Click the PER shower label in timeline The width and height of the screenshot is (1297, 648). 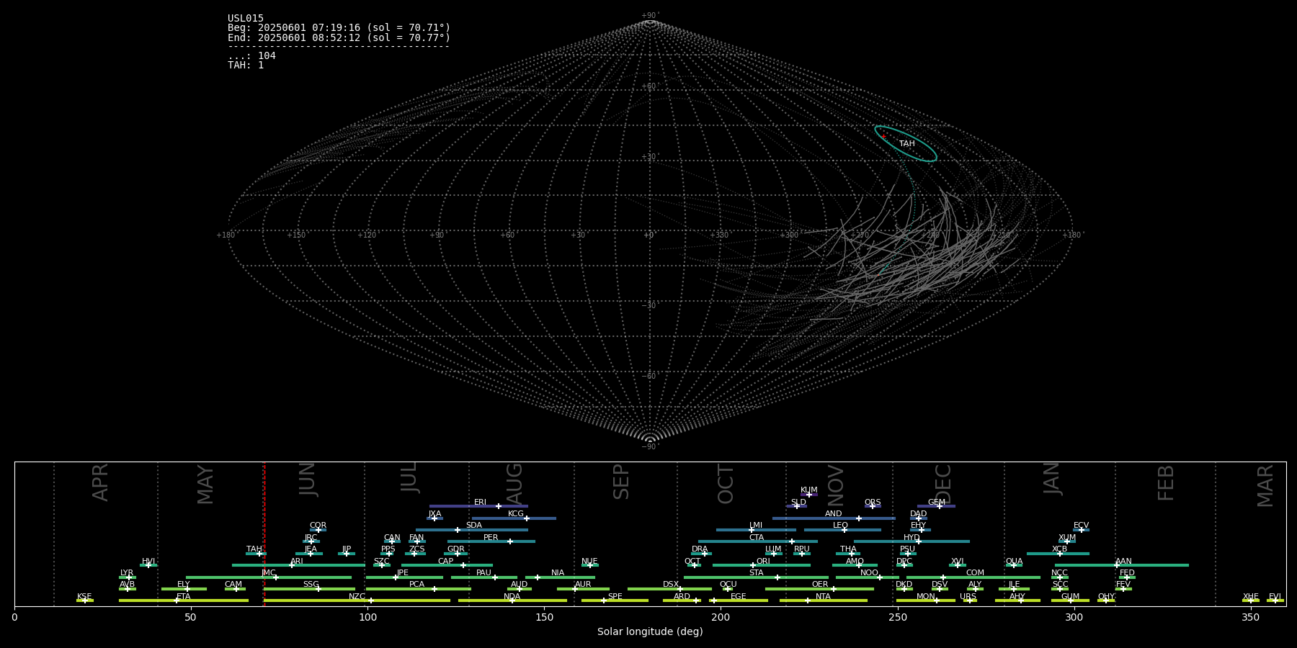pos(491,538)
